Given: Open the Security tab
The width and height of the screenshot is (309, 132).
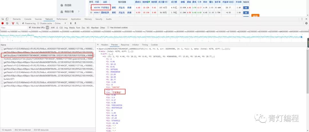Looking at the screenshot, I should [x=99, y=19].
